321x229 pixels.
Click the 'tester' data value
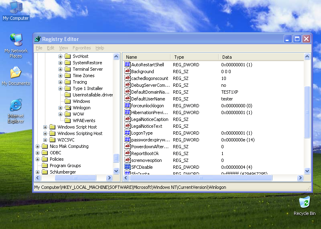[x=227, y=99]
